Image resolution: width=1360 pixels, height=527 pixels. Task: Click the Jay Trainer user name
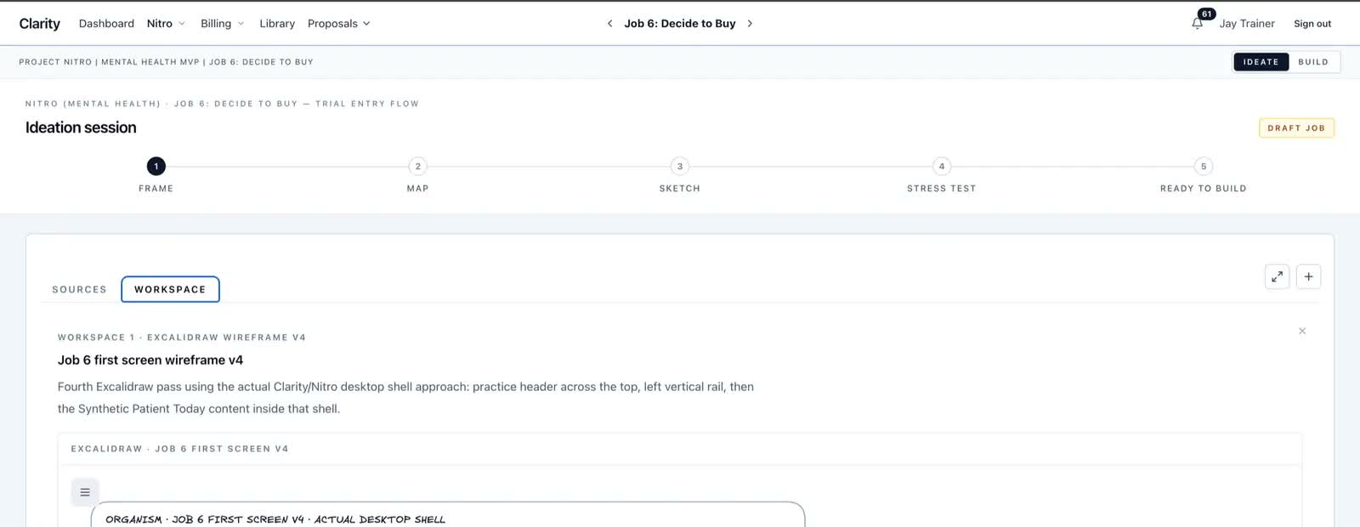point(1247,24)
